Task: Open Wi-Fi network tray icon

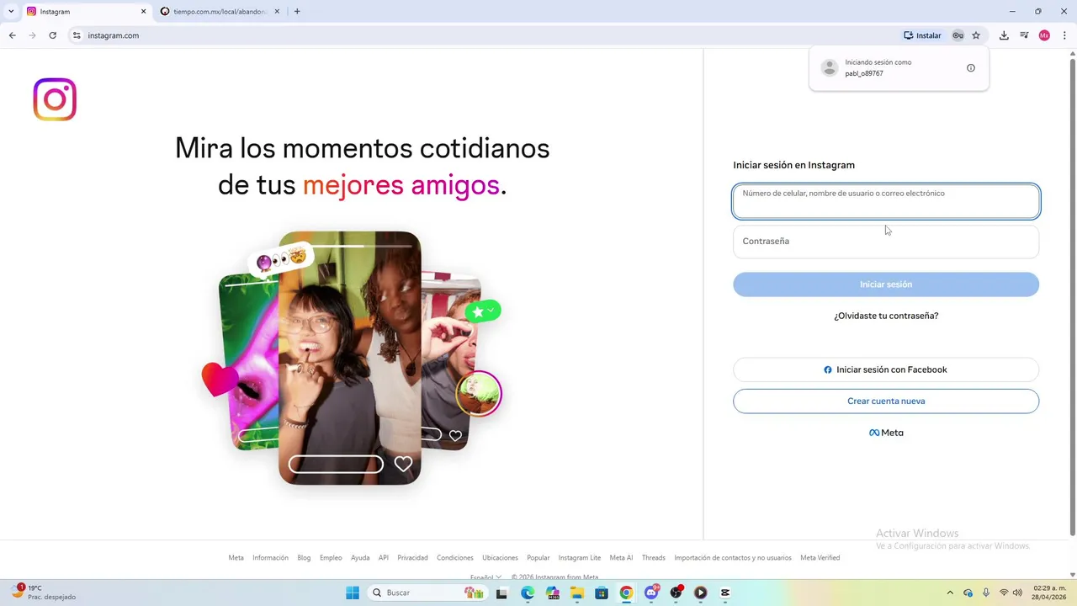Action: (1004, 593)
